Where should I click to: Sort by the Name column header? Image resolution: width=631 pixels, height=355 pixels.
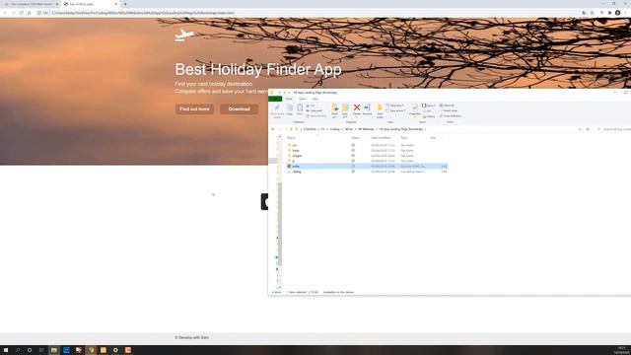pos(291,138)
